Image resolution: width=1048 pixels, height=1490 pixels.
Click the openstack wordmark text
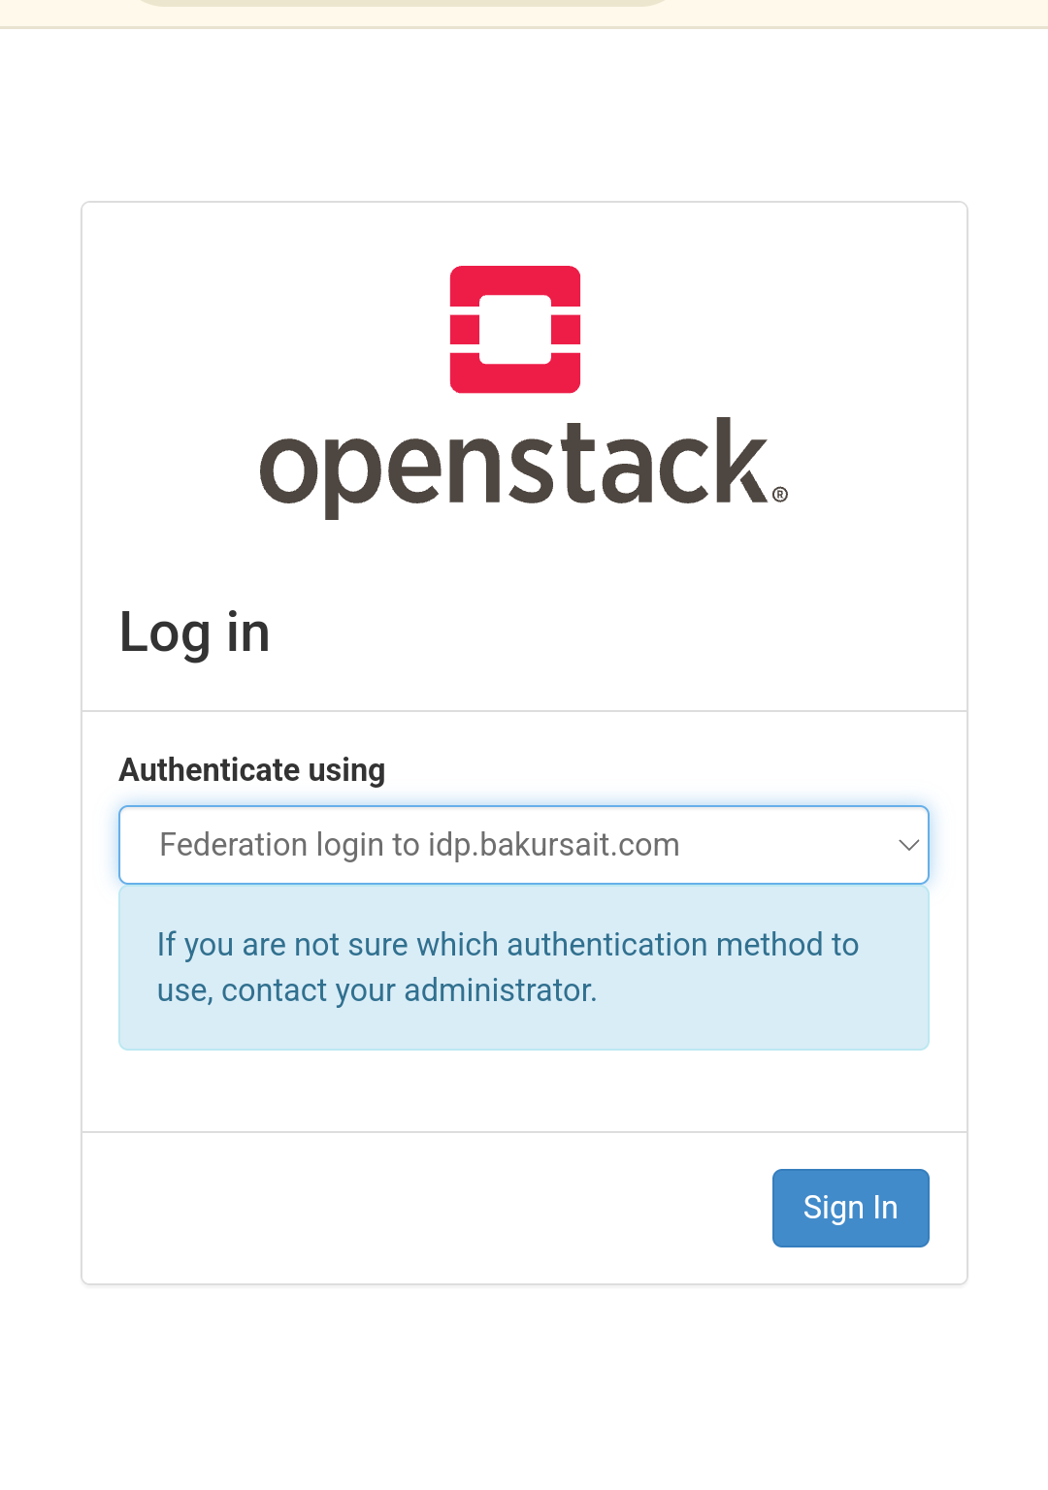514,467
